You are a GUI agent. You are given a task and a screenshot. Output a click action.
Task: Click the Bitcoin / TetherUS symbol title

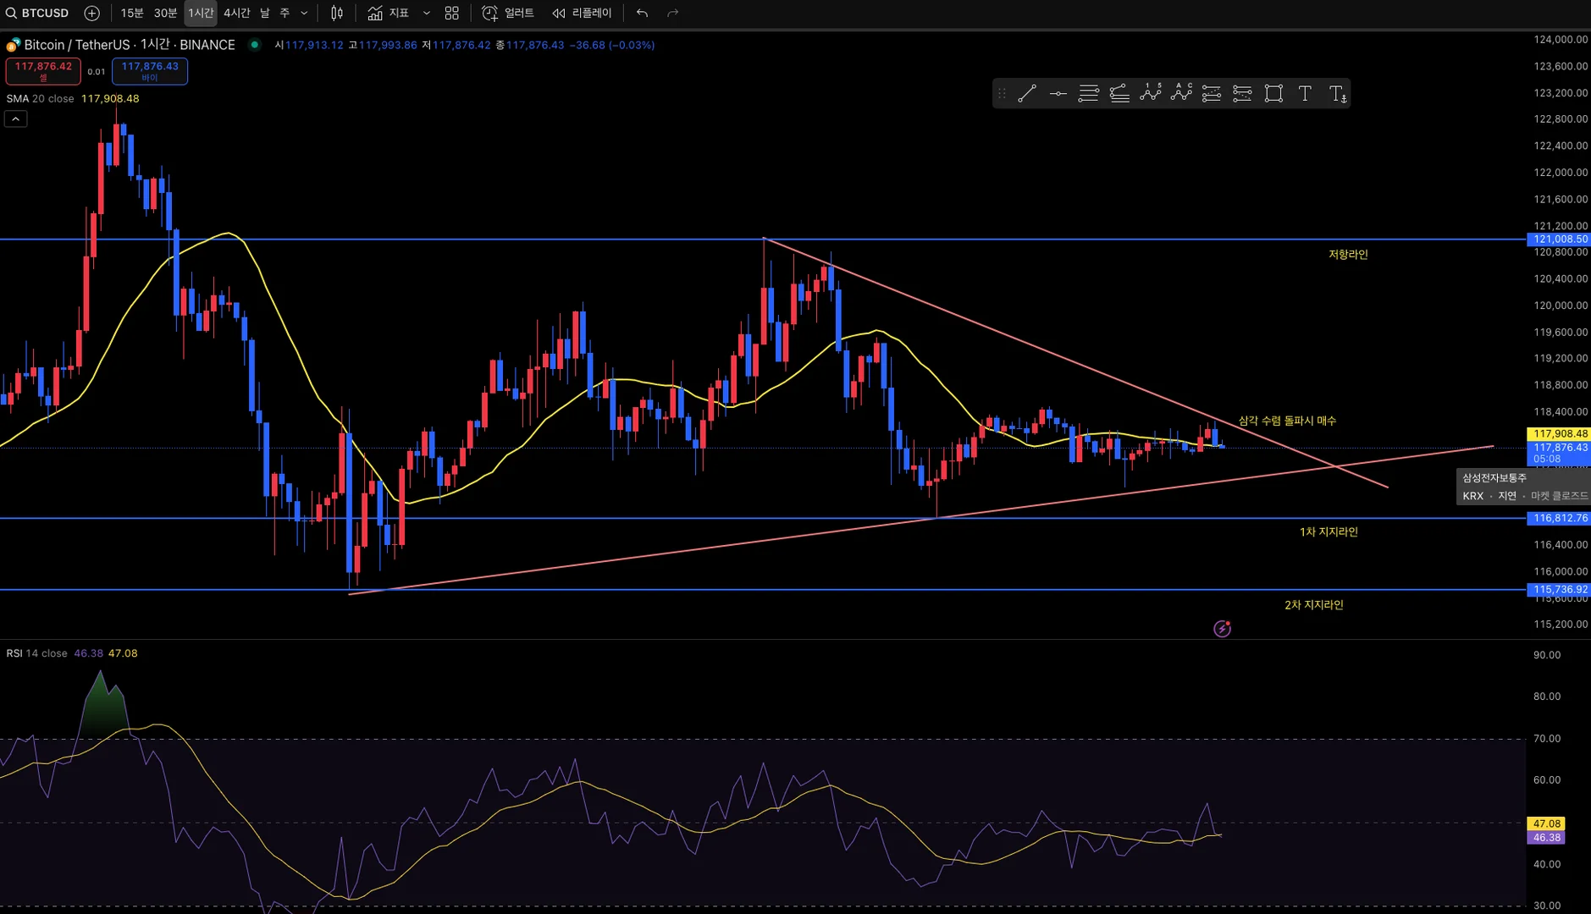click(x=130, y=45)
